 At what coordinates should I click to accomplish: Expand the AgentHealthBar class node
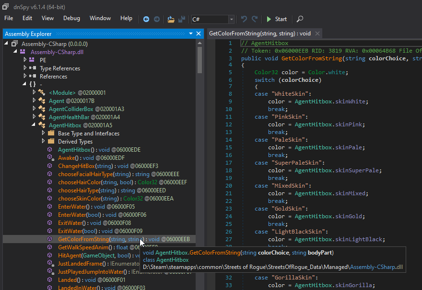pyautogui.click(x=34, y=117)
